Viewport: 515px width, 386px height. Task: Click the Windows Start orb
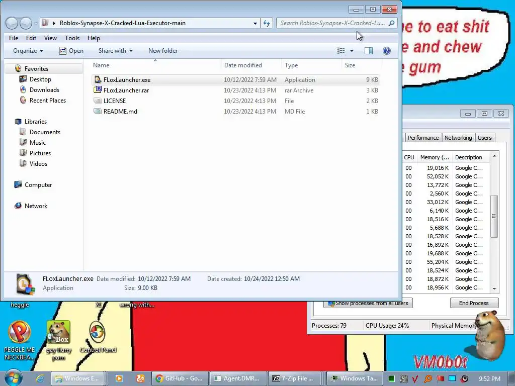pos(13,377)
